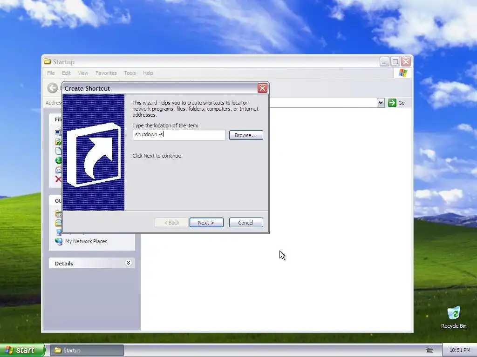Maximize the Startup window

pyautogui.click(x=395, y=62)
